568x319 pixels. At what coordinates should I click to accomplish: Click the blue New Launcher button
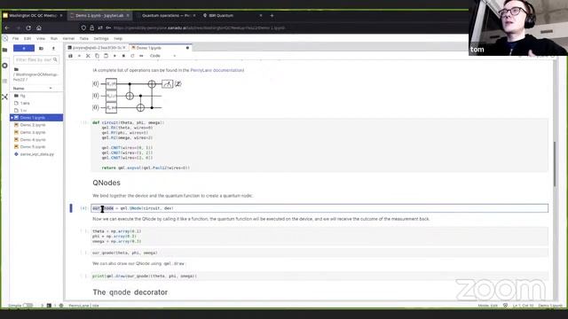[24, 48]
